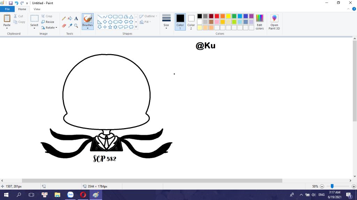Collapse the ribbon with the chevron
357x200 pixels.
[x=348, y=9]
